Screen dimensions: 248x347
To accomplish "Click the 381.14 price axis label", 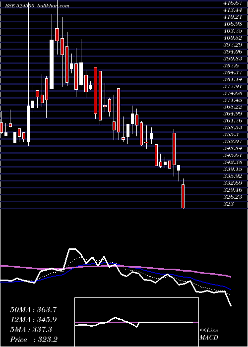I will 233,79.
